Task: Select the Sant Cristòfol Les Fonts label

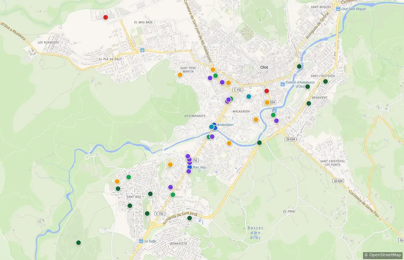Action: coord(333,163)
